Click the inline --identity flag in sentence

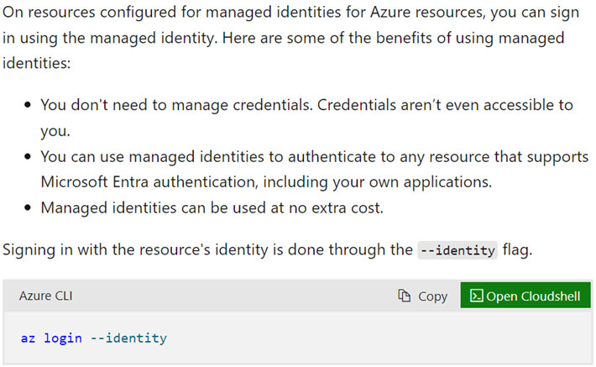[x=457, y=250]
